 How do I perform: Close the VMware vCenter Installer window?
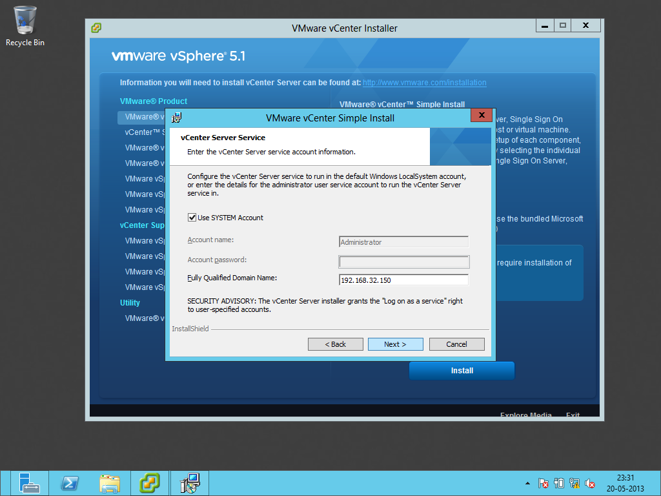tap(585, 25)
